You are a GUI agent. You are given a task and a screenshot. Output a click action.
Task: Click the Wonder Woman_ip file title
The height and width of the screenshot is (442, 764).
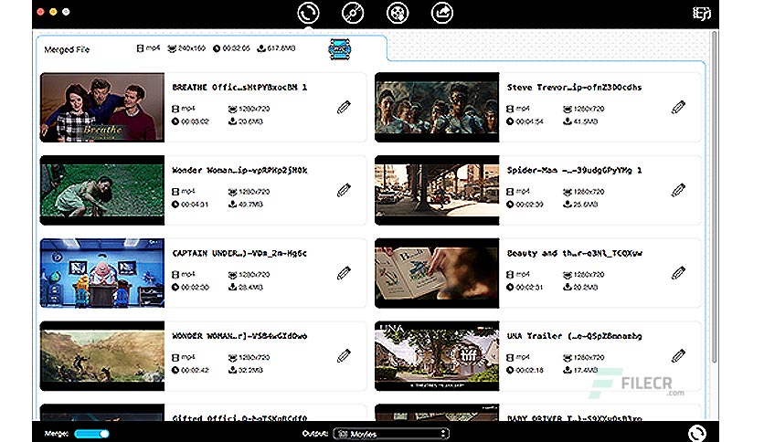pyautogui.click(x=239, y=171)
